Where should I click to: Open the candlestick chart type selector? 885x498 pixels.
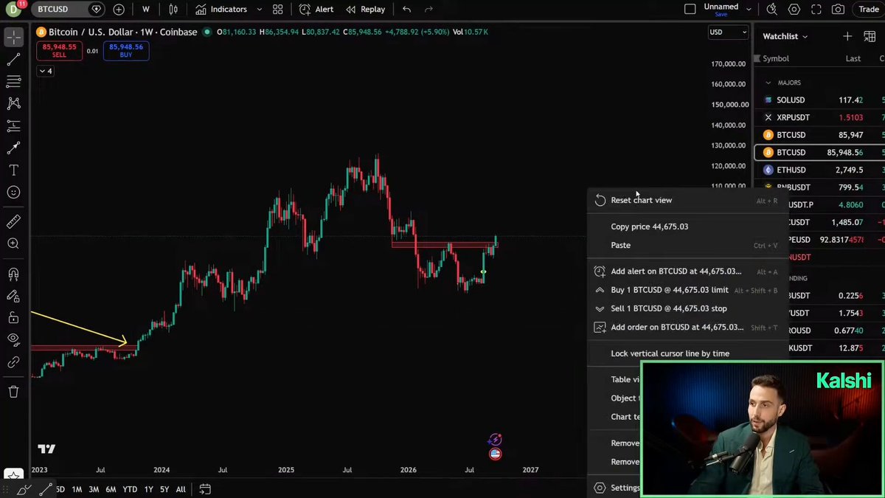pyautogui.click(x=173, y=10)
